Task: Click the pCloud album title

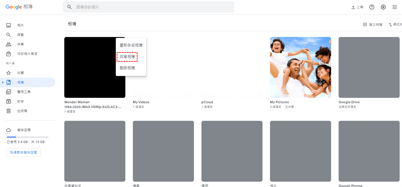Action: pos(207,102)
